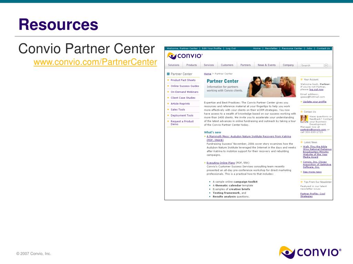Image resolution: width=353 pixels, height=264 pixels.
Task: Click the Contact Us panel square icon
Action: [301, 112]
